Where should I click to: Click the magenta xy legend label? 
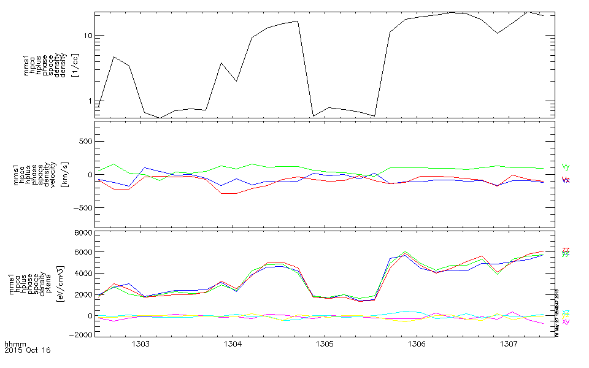click(x=565, y=321)
